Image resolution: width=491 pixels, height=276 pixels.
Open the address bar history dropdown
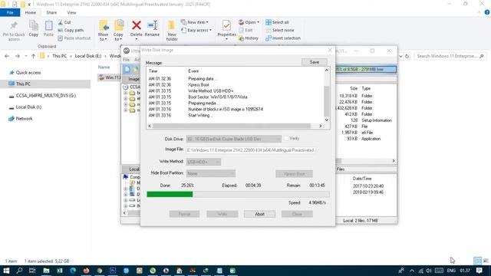400,56
